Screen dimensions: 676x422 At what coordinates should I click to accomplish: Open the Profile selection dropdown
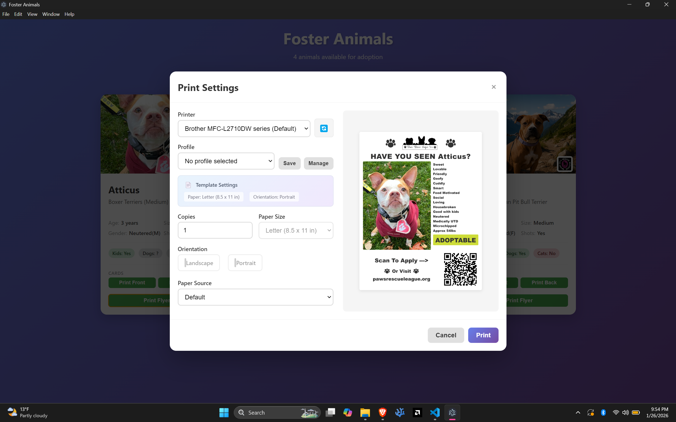click(226, 161)
